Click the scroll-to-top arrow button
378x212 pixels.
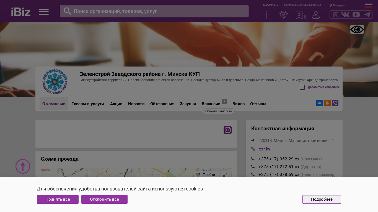click(x=23, y=166)
